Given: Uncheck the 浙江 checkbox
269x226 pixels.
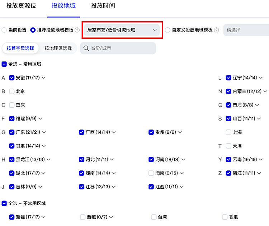Looking at the screenshot, I should (x=228, y=173).
